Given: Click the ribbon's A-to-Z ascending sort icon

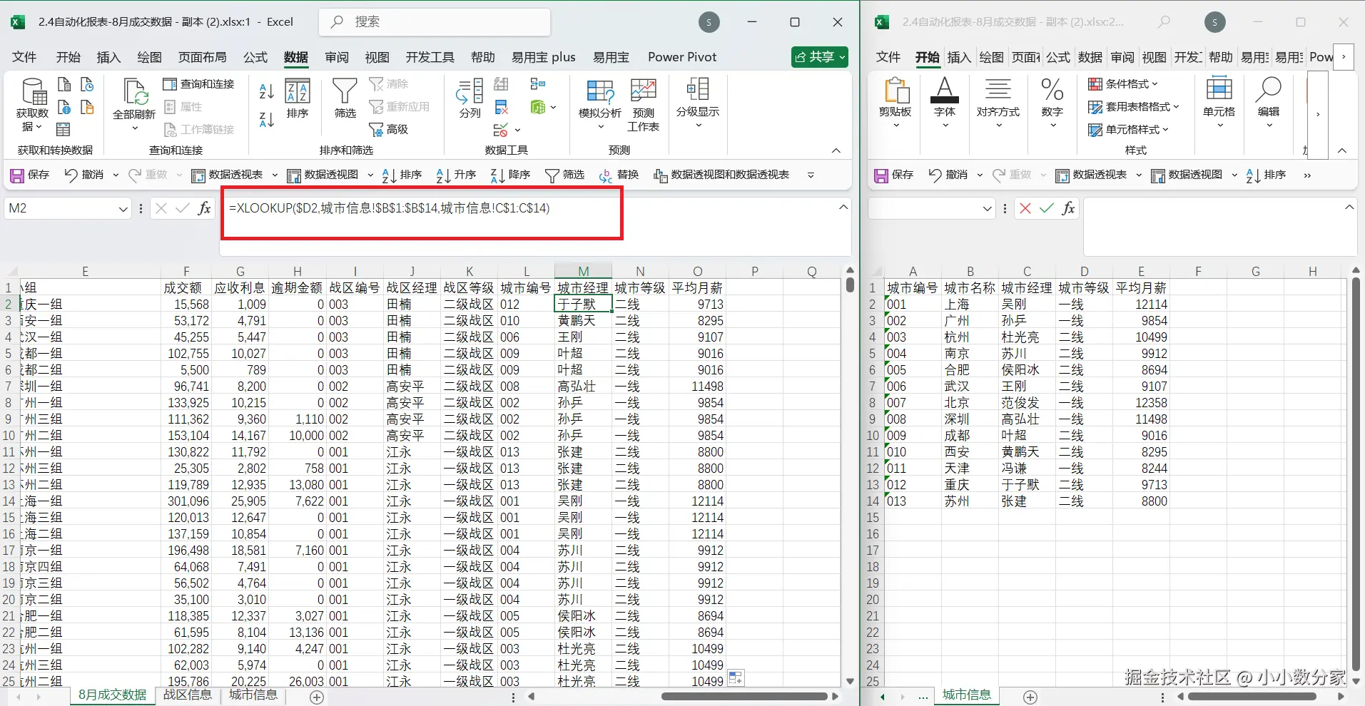Looking at the screenshot, I should pyautogui.click(x=267, y=91).
